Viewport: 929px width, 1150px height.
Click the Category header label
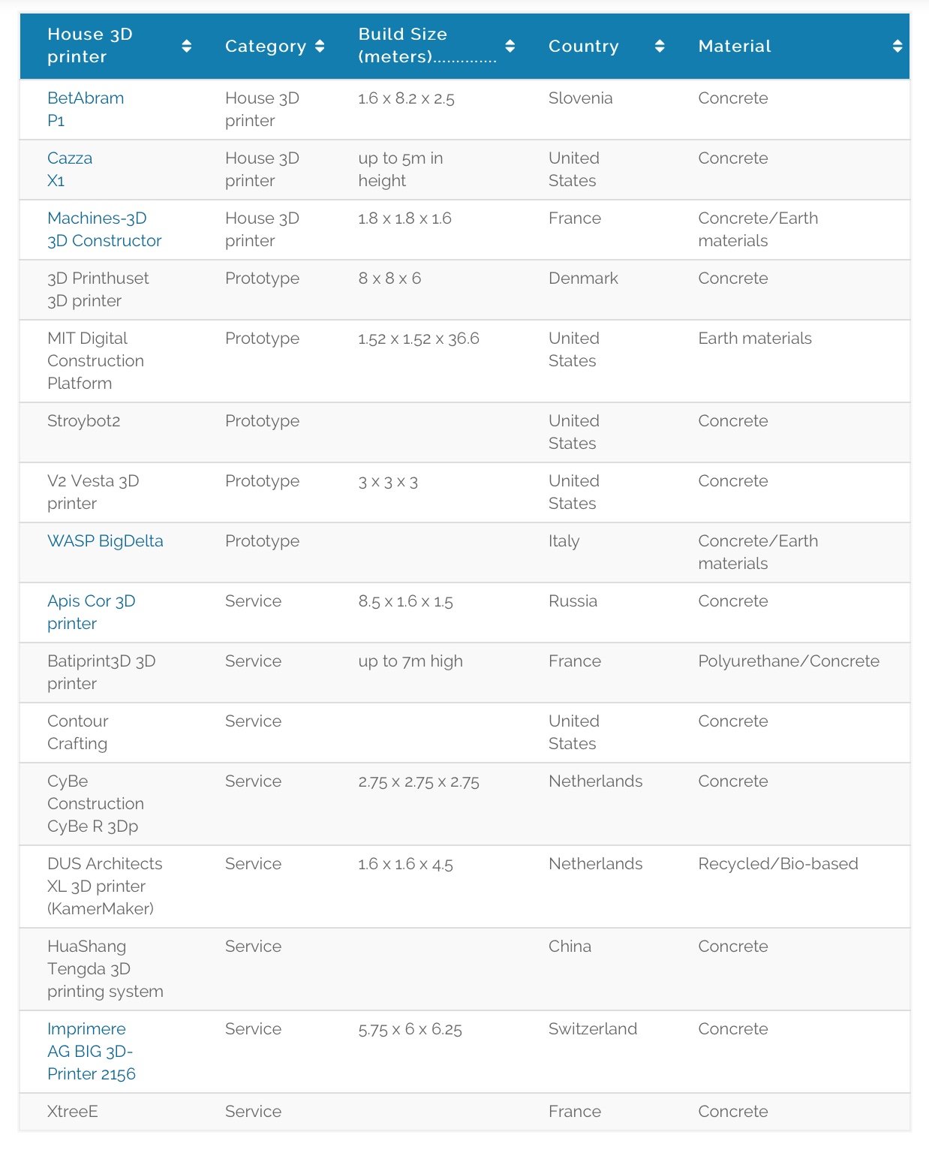tap(266, 47)
